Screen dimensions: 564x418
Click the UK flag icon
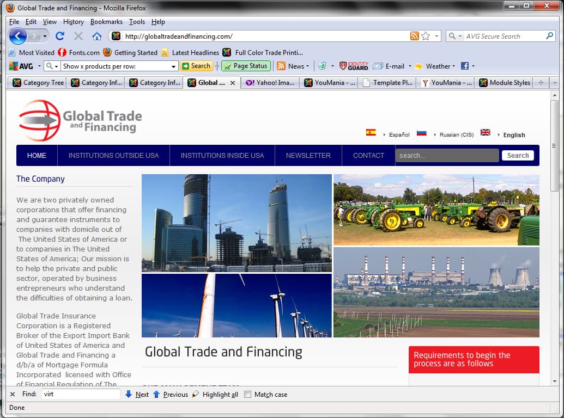coord(485,132)
